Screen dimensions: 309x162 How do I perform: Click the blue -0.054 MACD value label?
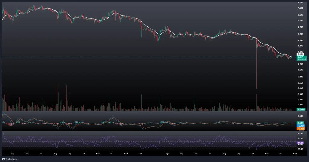click(x=301, y=126)
